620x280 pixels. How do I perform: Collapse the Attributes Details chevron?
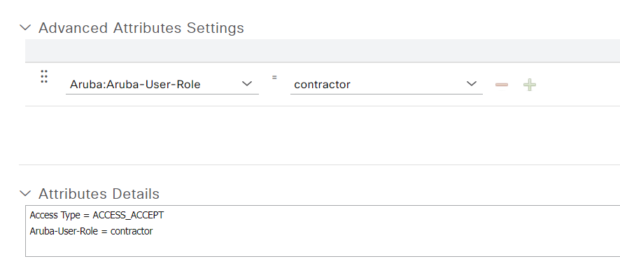[x=25, y=193]
